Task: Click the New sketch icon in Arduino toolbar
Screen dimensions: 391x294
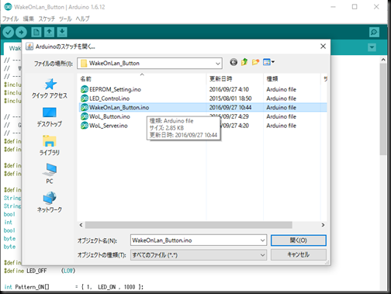Action: click(36, 33)
